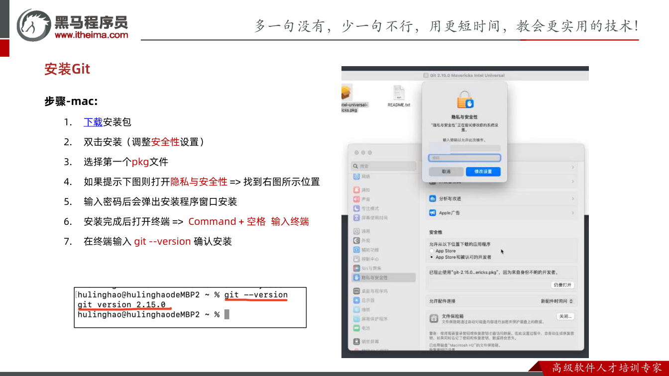This screenshot has width=669, height=376.
Task: Open 通知 in the settings sidebar
Action: [x=361, y=190]
